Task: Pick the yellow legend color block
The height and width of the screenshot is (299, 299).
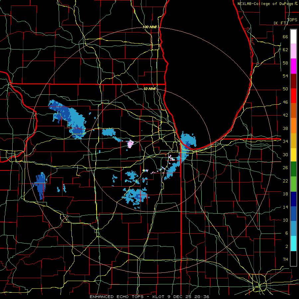Action: [x=293, y=154]
